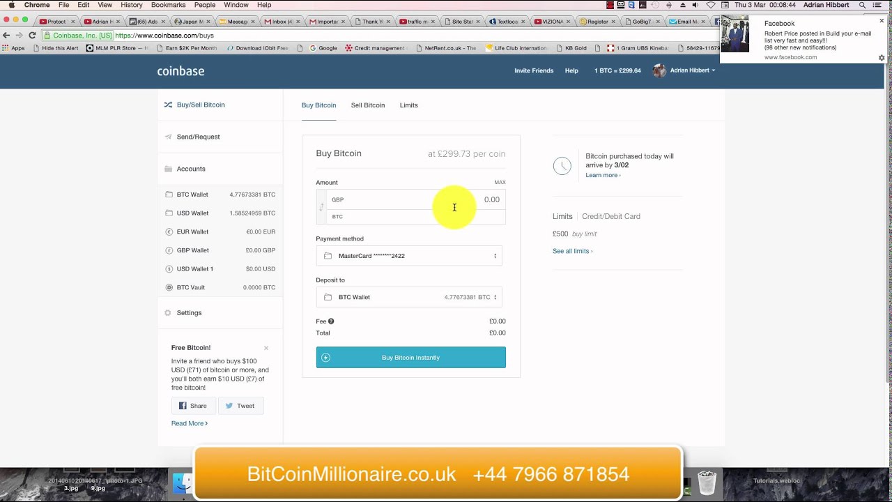Click the browser reload icon

coord(32,35)
